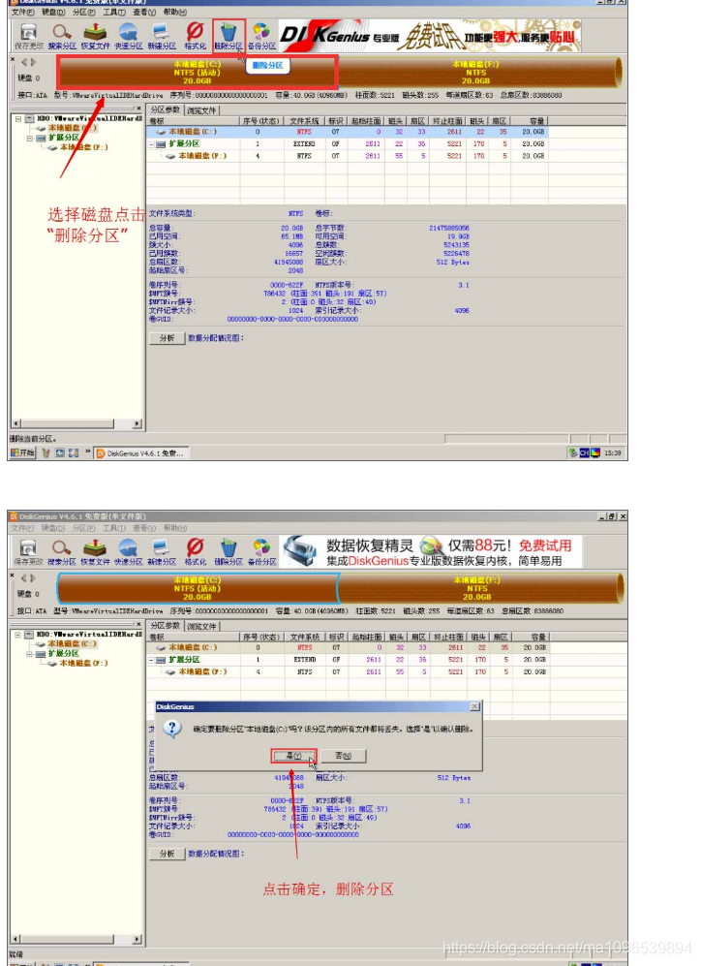
Task: Select 本地磁盘(F:) bar segment in upper screenshot
Action: (479, 72)
